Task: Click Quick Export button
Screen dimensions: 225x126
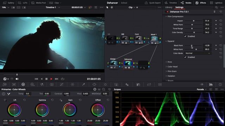Action: click(x=152, y=3)
